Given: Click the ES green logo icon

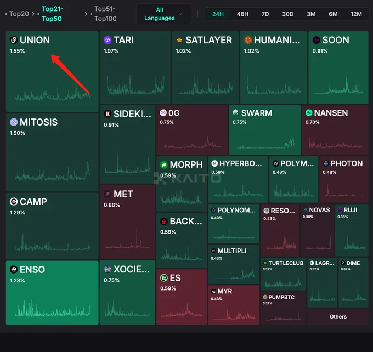Looking at the screenshot, I should click(163, 278).
